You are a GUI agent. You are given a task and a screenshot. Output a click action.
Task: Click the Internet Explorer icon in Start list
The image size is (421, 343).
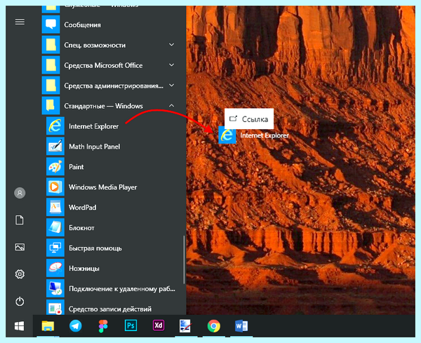pyautogui.click(x=55, y=126)
